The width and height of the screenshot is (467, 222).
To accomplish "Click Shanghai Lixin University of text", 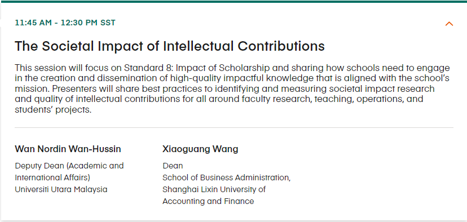I will [x=214, y=189].
